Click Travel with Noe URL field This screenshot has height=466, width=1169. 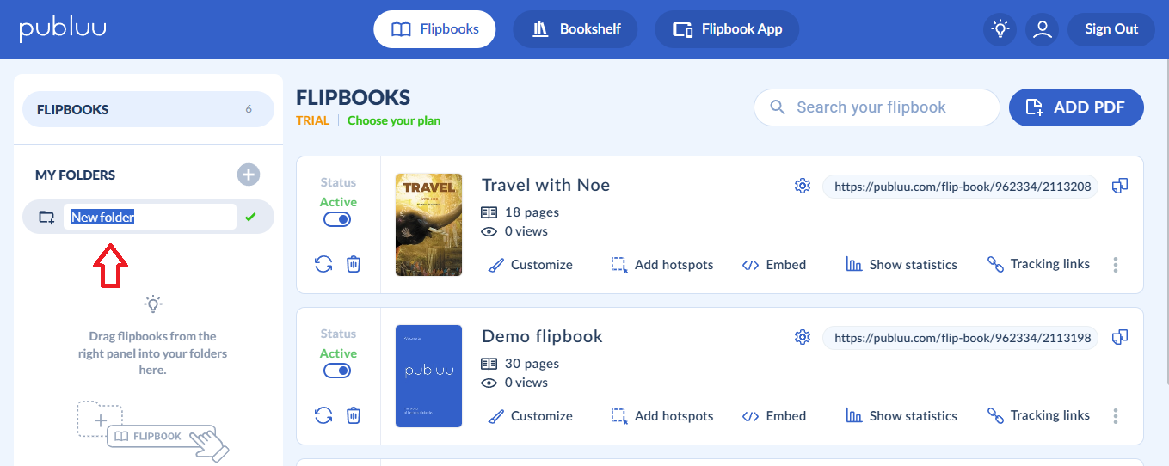pyautogui.click(x=960, y=187)
